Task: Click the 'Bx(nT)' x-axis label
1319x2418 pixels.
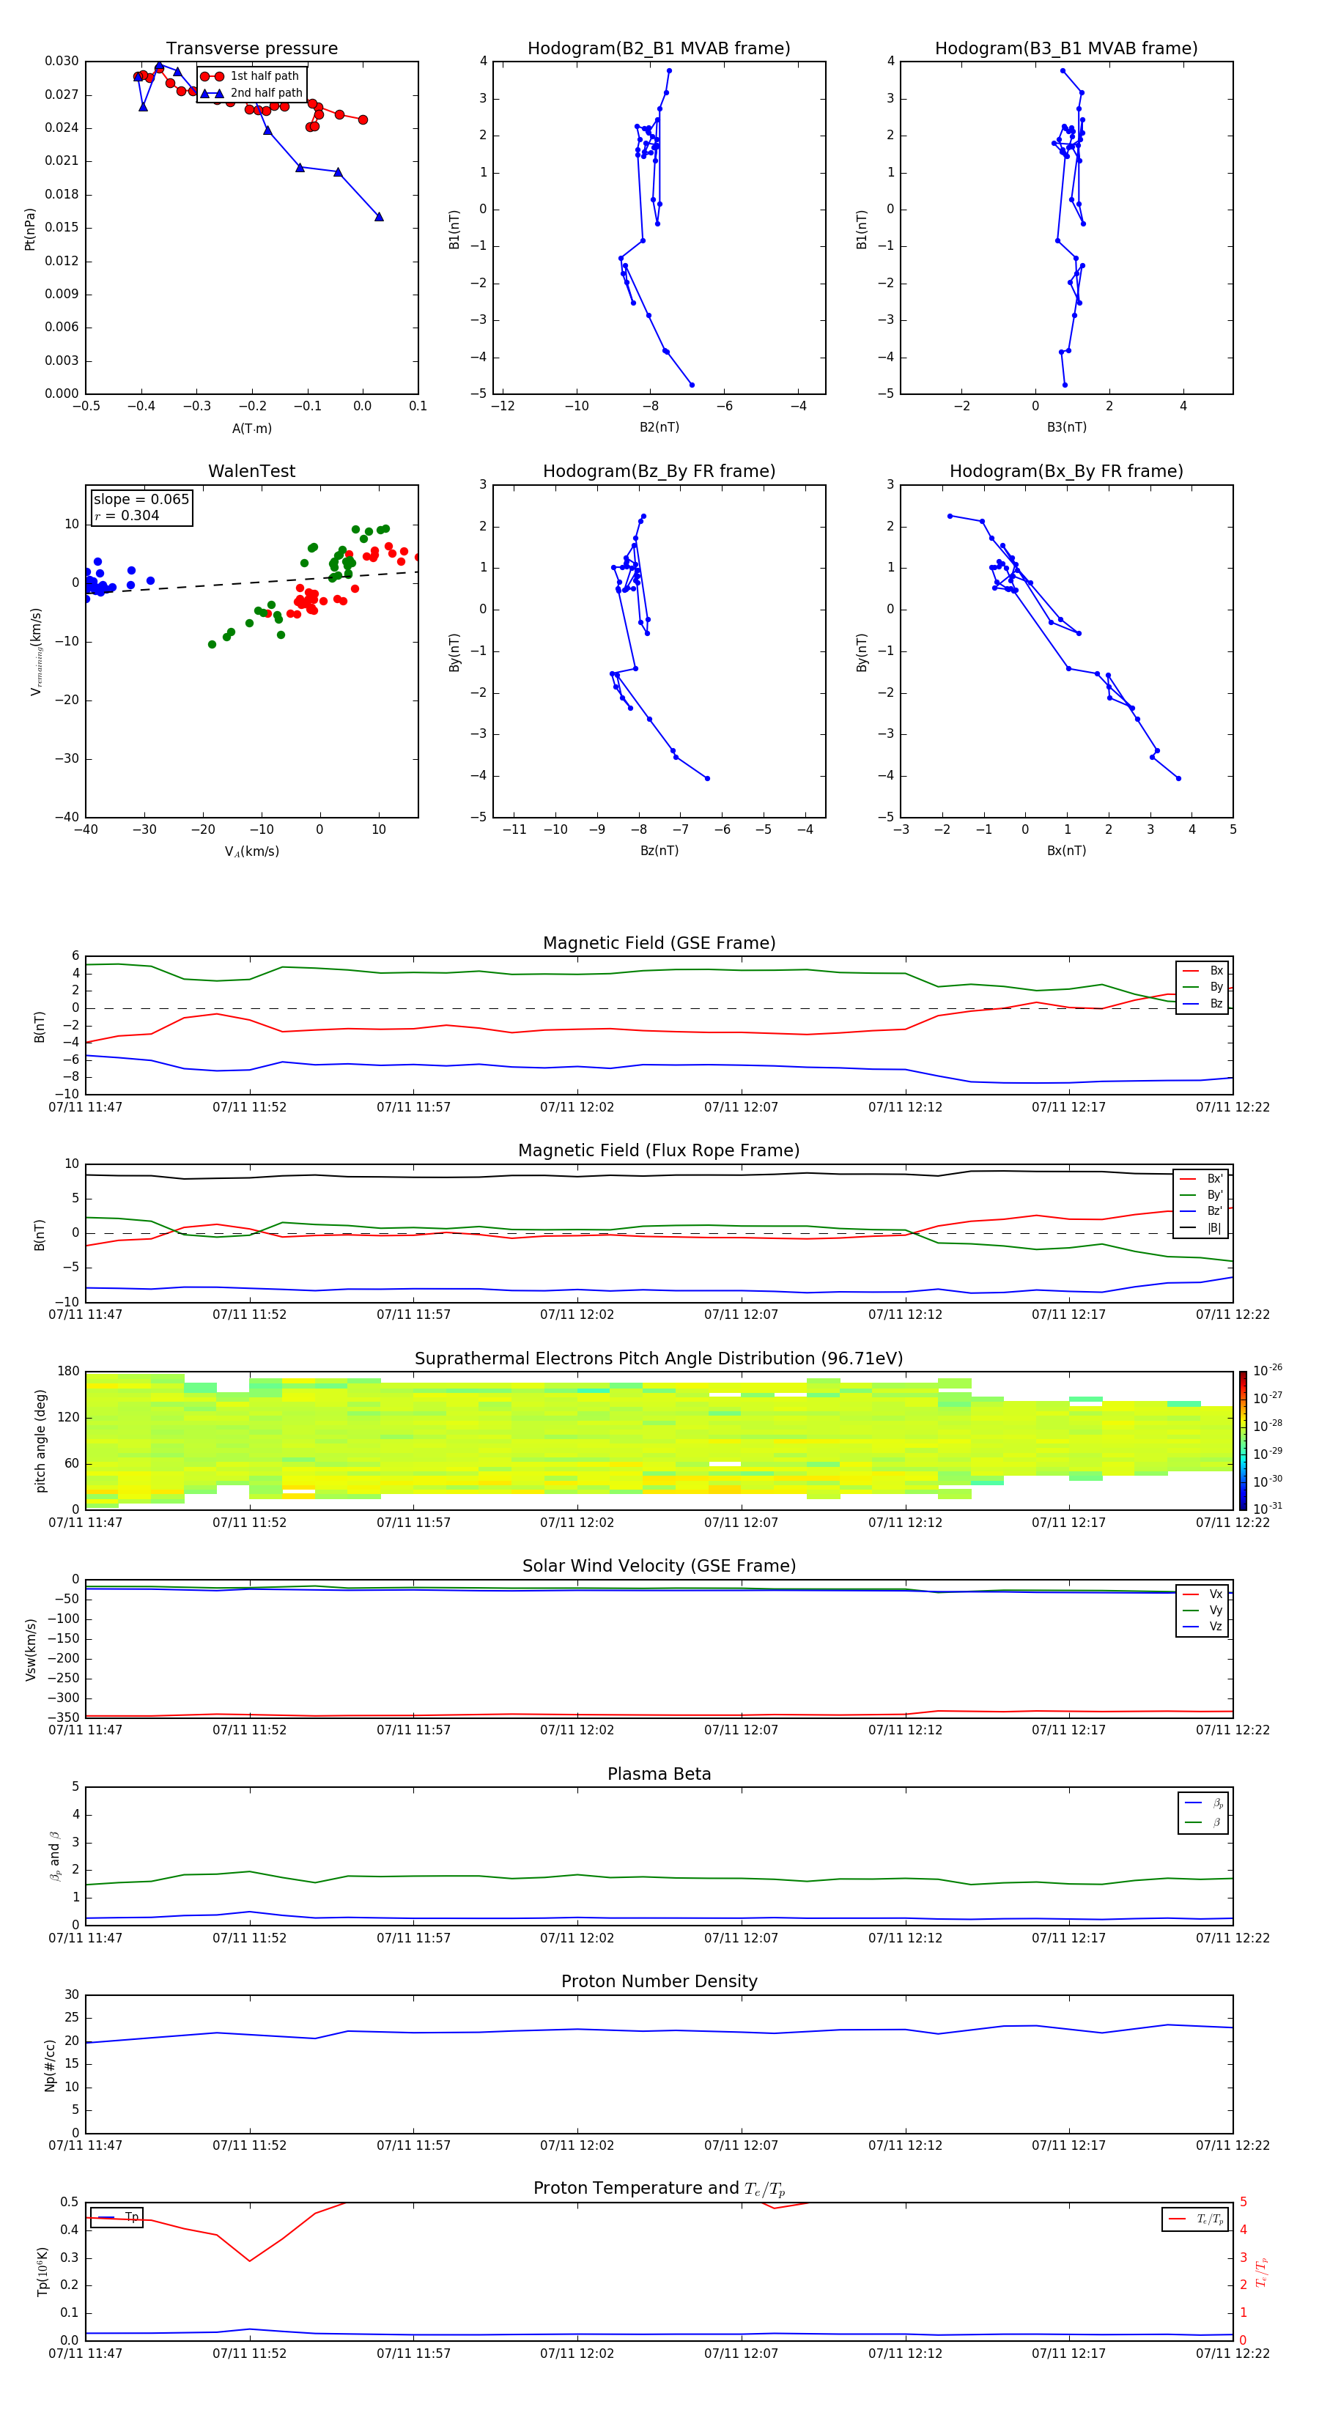Action: [1066, 851]
